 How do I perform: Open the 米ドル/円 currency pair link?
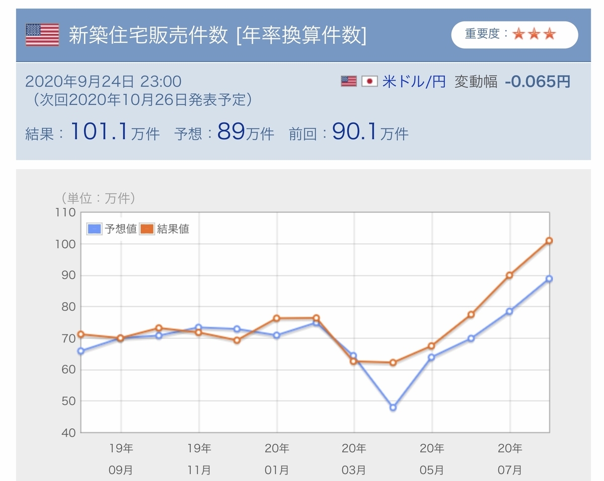tap(414, 81)
